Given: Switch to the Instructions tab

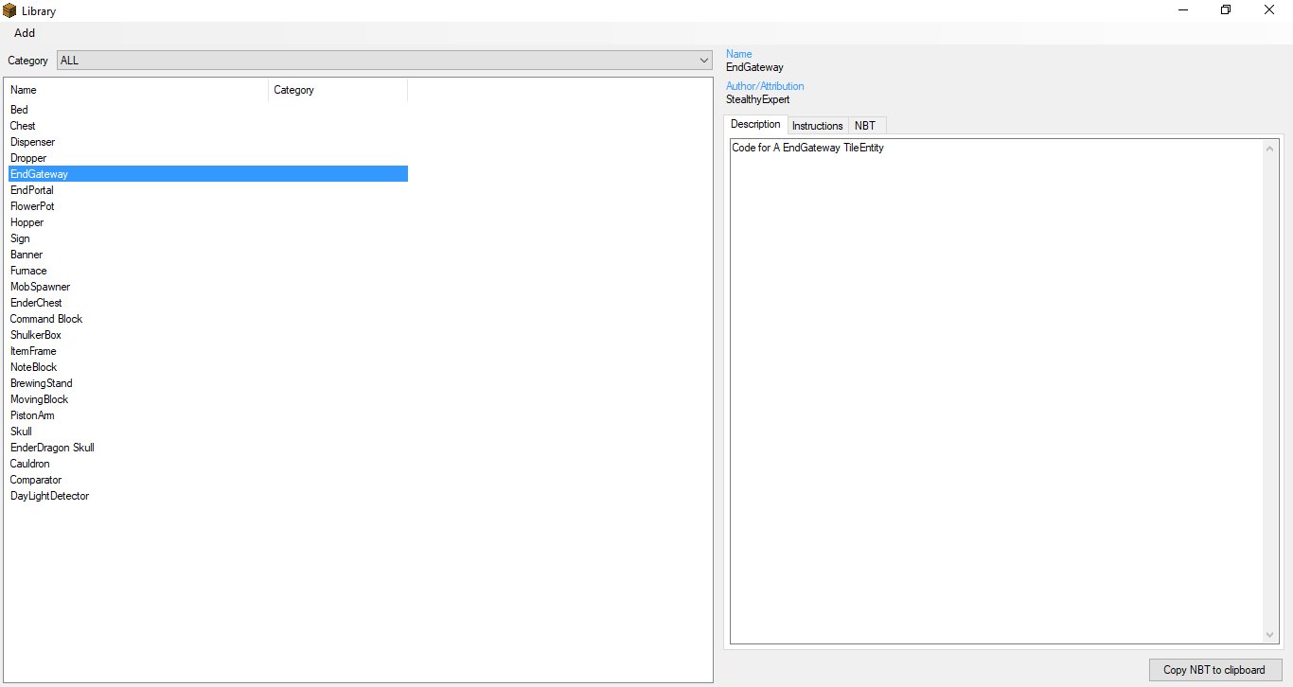Looking at the screenshot, I should click(817, 126).
